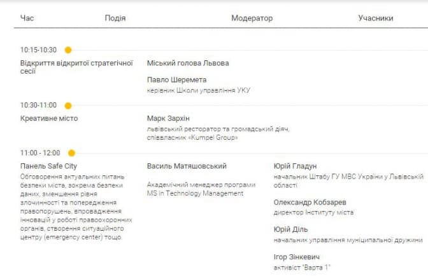Click participant Юрій Діль
The image size is (428, 279).
[290, 229]
